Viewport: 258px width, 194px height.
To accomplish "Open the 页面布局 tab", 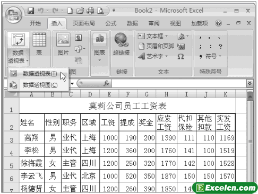I will pos(84,23).
